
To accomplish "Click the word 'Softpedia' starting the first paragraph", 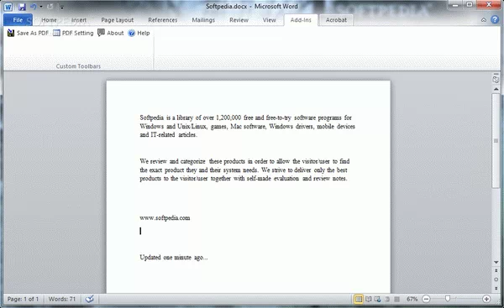I will click(152, 117).
